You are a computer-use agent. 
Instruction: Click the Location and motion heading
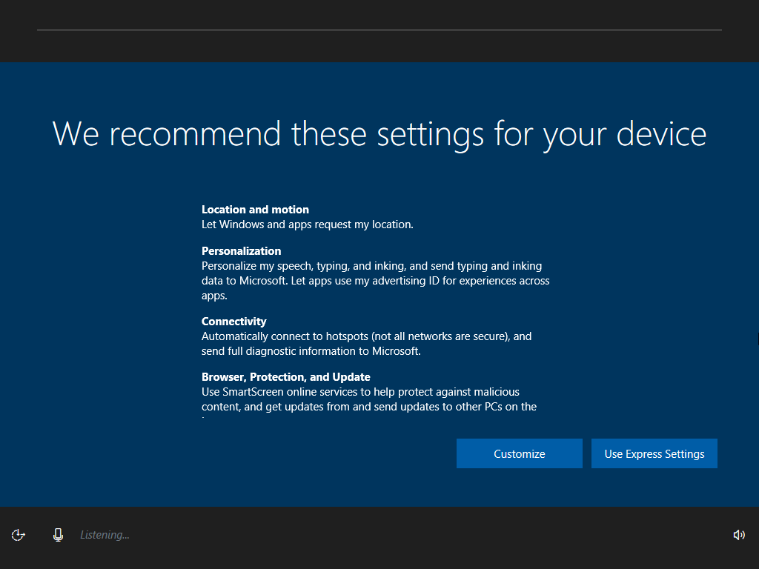point(255,210)
